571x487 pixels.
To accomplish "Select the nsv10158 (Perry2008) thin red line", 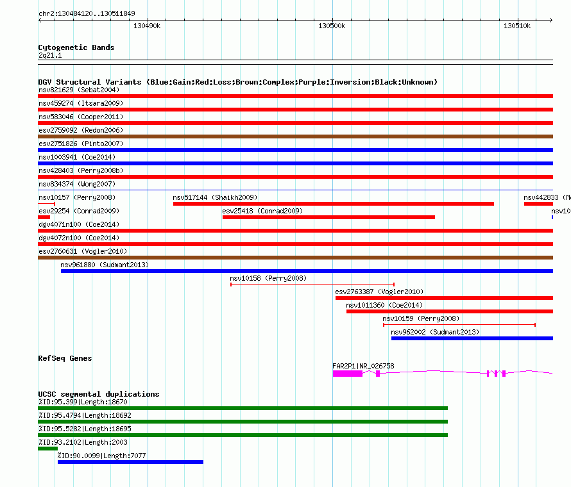I will [312, 285].
